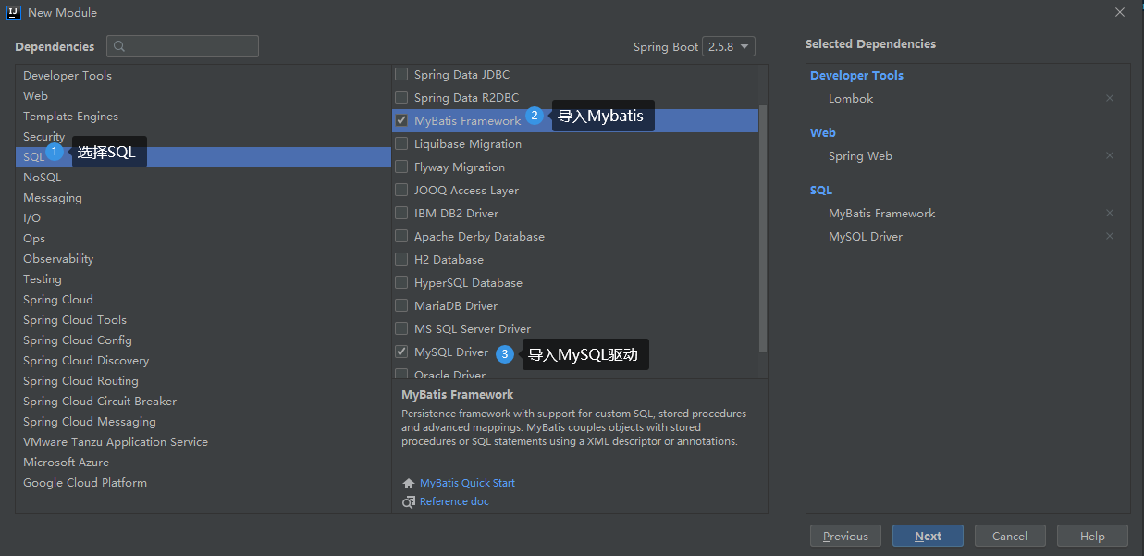Tick JOOQ Access Layer checkbox

point(401,190)
